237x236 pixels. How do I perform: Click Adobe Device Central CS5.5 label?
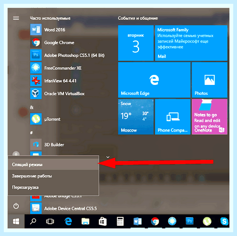pos(70,208)
